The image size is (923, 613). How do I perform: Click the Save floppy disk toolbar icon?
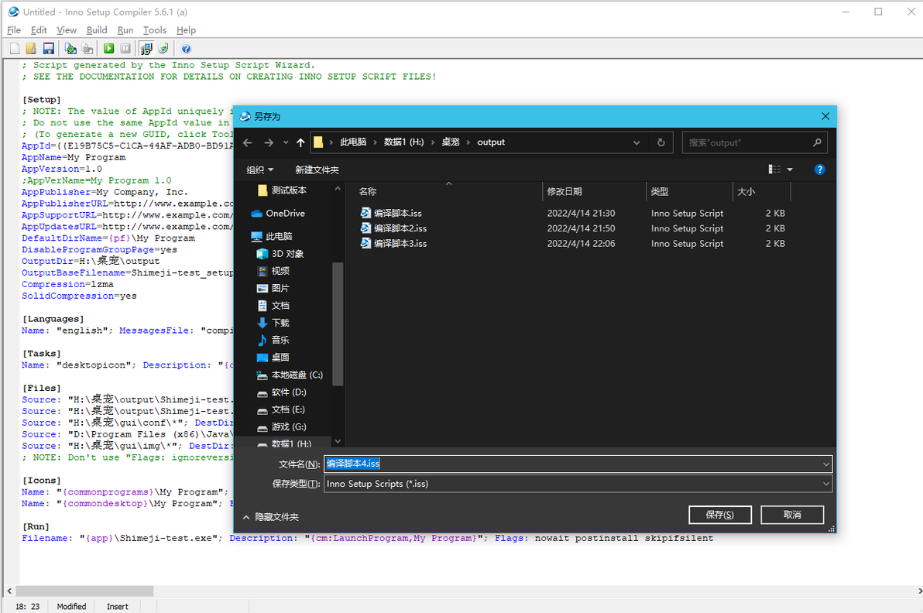click(x=48, y=49)
